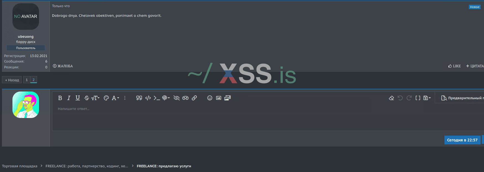Select page 2 in pagination
The height and width of the screenshot is (172, 484).
[x=33, y=80]
